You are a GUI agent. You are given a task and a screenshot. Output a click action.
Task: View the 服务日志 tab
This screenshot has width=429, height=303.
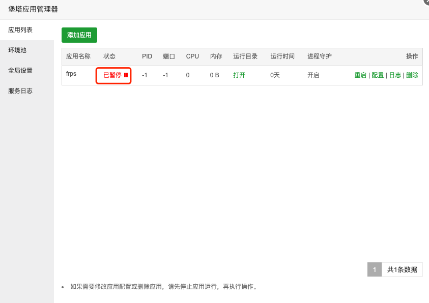(20, 91)
